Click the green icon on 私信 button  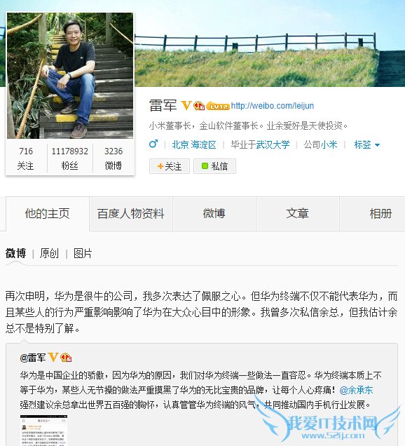click(x=205, y=165)
